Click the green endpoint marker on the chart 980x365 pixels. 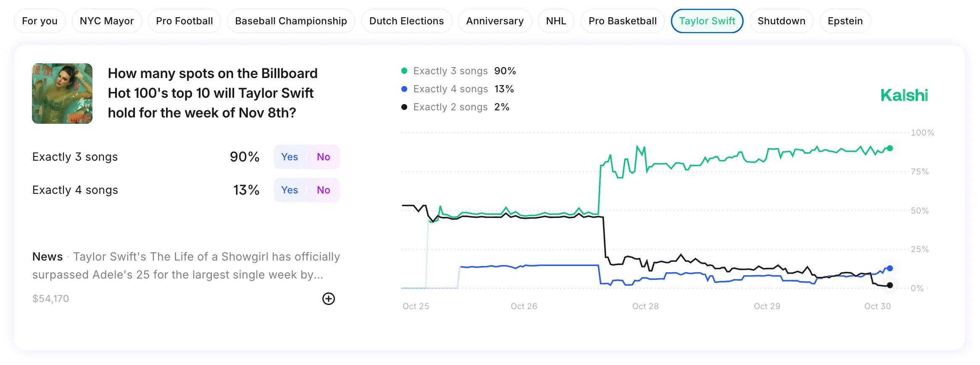click(x=890, y=148)
